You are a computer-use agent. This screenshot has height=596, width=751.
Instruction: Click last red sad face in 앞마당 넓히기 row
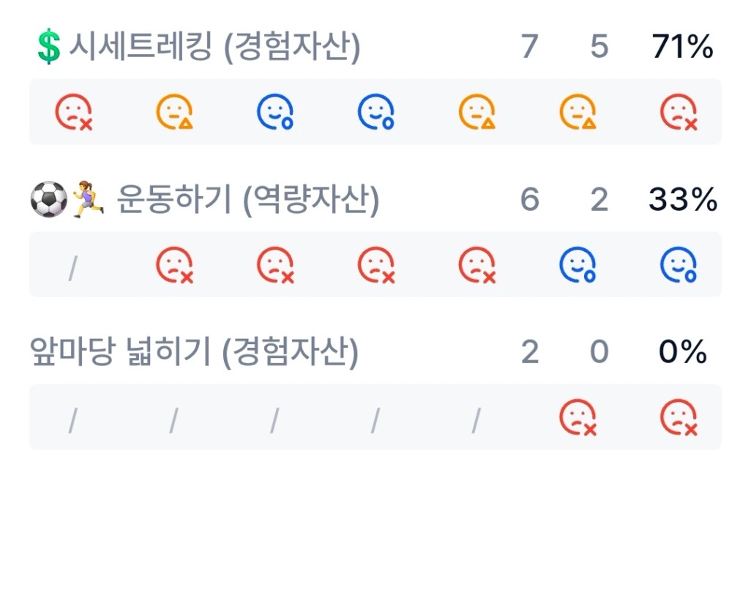tap(679, 417)
